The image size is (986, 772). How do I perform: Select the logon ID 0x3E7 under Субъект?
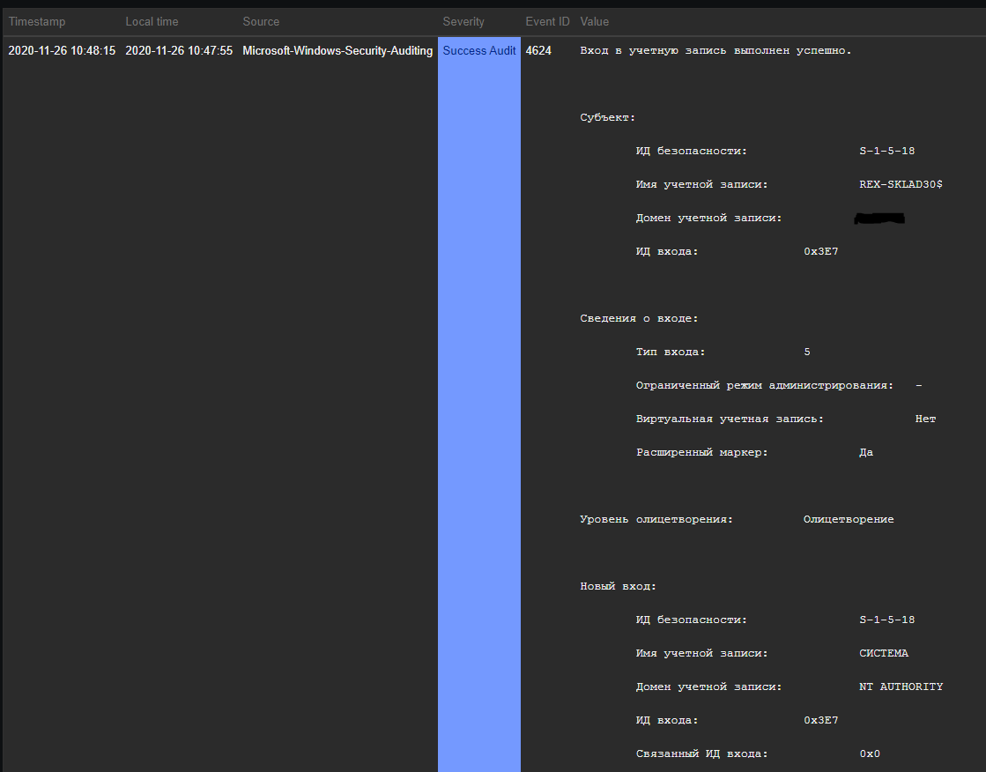click(820, 250)
